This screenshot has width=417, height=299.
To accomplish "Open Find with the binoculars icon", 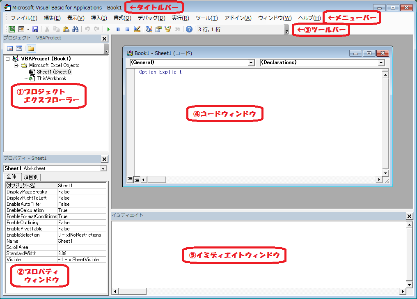I will tap(75, 29).
